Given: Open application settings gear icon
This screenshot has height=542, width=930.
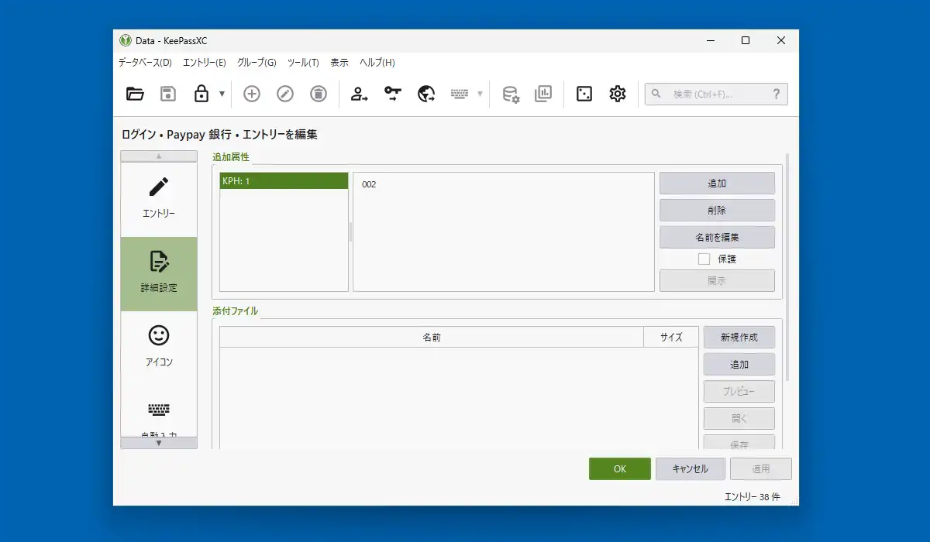Looking at the screenshot, I should click(x=617, y=94).
